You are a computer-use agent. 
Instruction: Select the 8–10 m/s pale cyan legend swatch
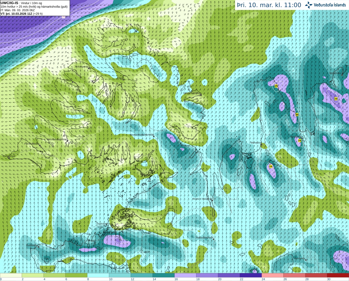pyautogui.click(x=98, y=275)
